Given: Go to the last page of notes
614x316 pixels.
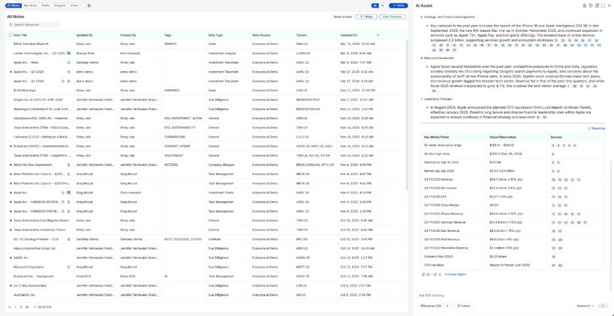Looking at the screenshot, I should click(x=27, y=307).
